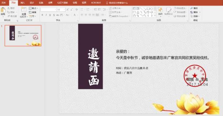Activate the Format Painter (格式刷) brush

tap(9, 16)
